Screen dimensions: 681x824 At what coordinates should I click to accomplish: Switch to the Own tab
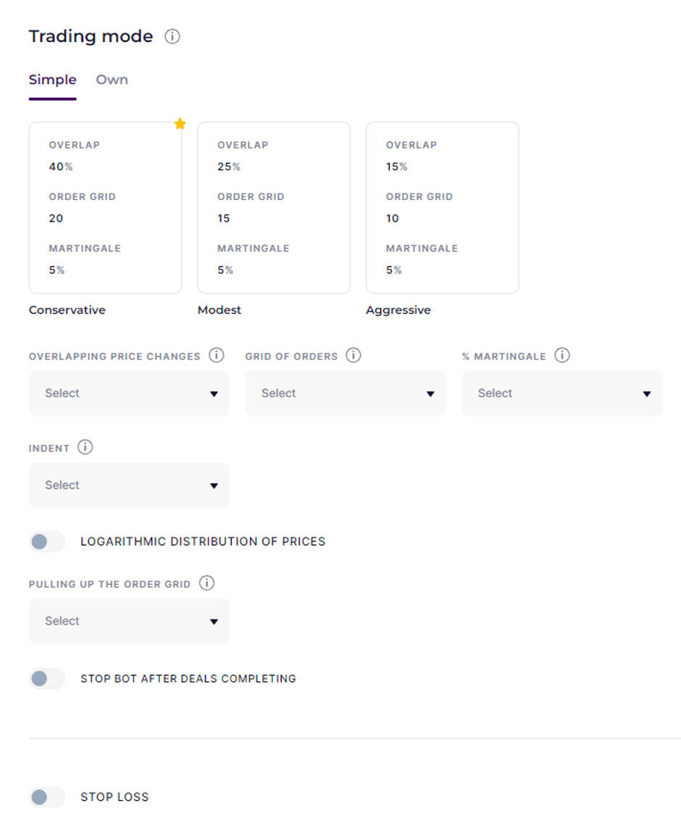(112, 80)
